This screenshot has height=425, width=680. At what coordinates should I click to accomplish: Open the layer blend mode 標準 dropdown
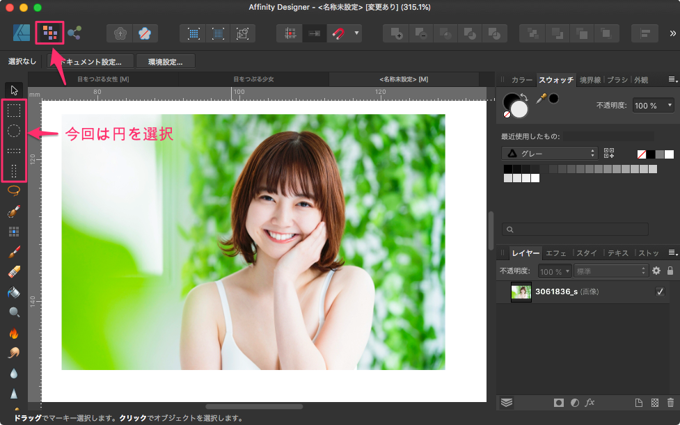pyautogui.click(x=611, y=271)
